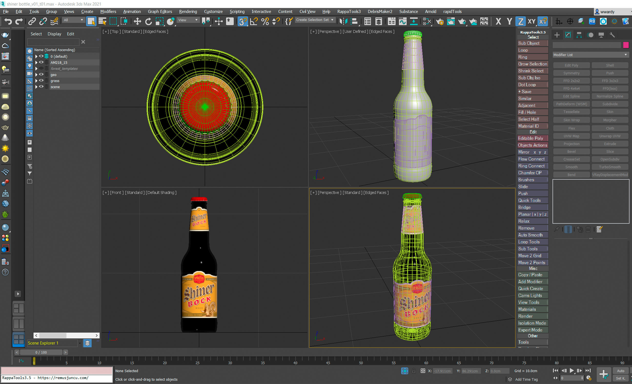Open the Motion panel tab icon
Image resolution: width=632 pixels, height=384 pixels.
pyautogui.click(x=590, y=35)
